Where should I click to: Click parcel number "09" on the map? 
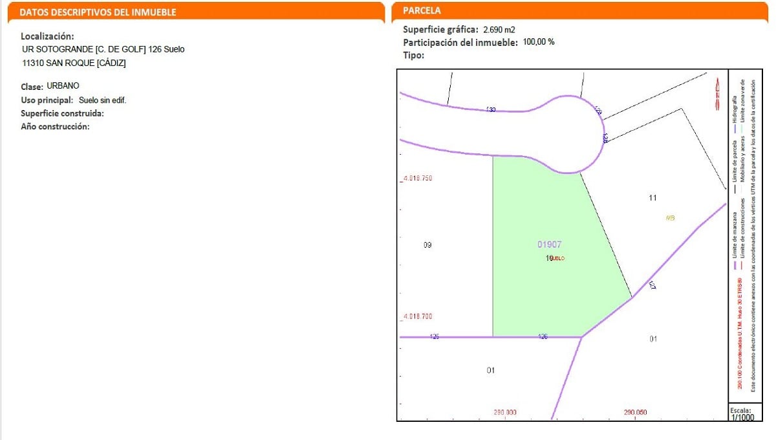(x=427, y=245)
